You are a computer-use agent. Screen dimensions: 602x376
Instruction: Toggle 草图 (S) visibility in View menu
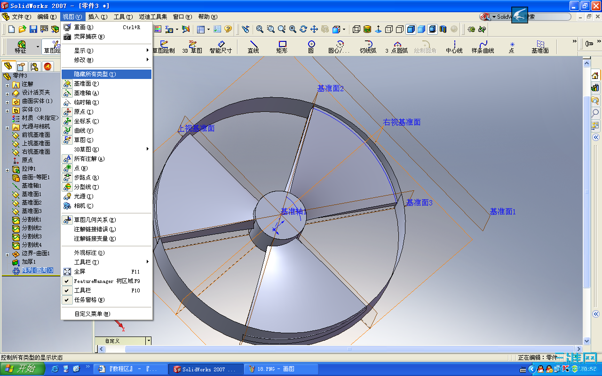coord(106,140)
